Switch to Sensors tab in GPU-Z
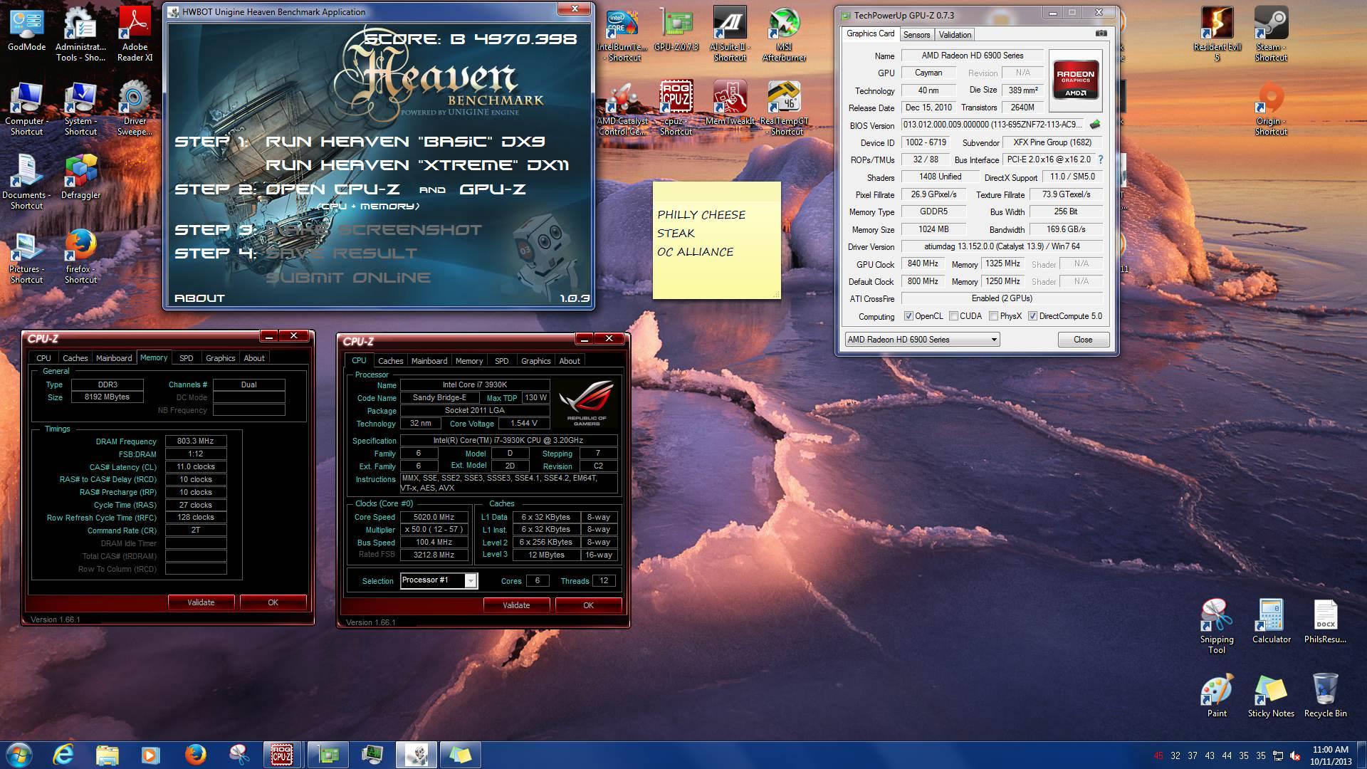This screenshot has width=1367, height=769. (x=916, y=34)
